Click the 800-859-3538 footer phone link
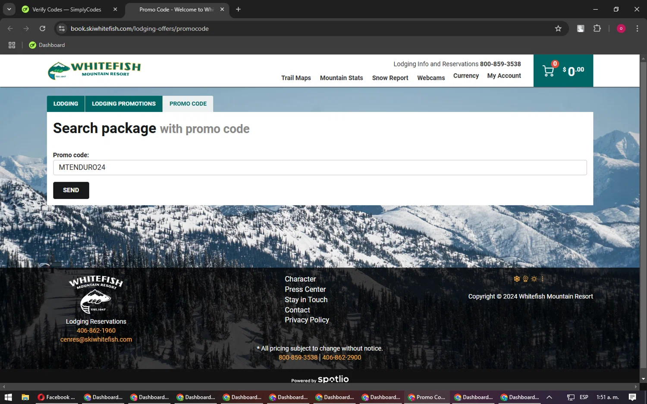The image size is (647, 404). (x=298, y=357)
